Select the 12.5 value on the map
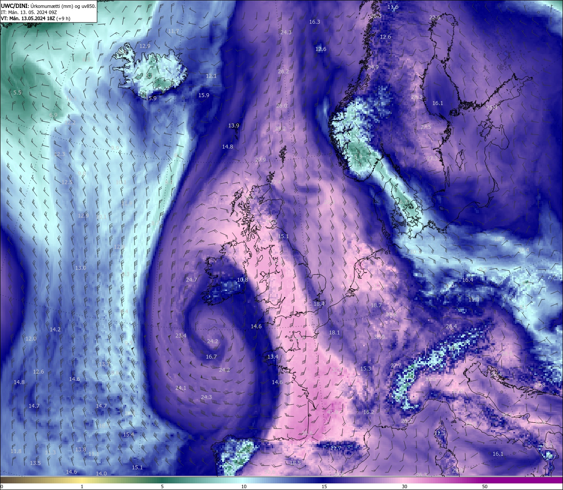 pyautogui.click(x=67, y=182)
